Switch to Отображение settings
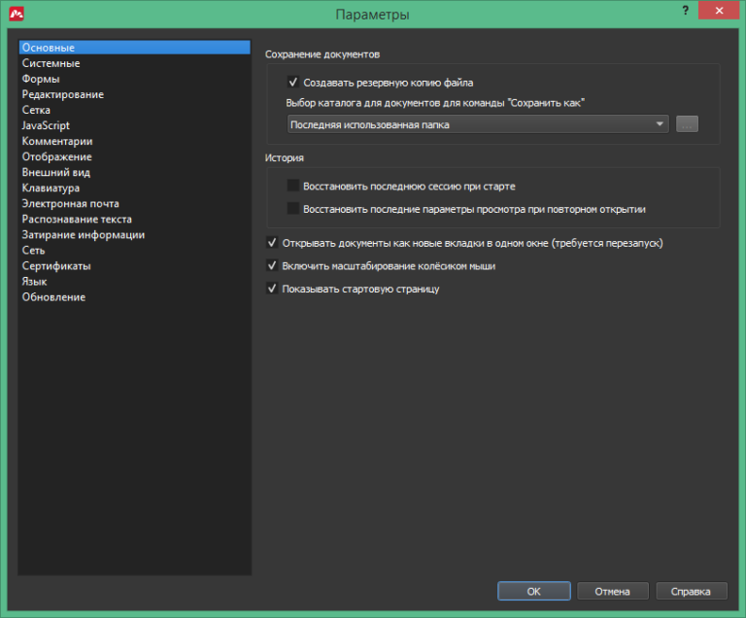 [135, 156]
